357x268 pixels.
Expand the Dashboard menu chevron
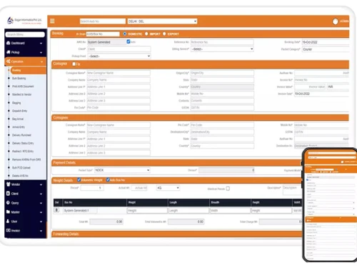[x=41, y=44]
